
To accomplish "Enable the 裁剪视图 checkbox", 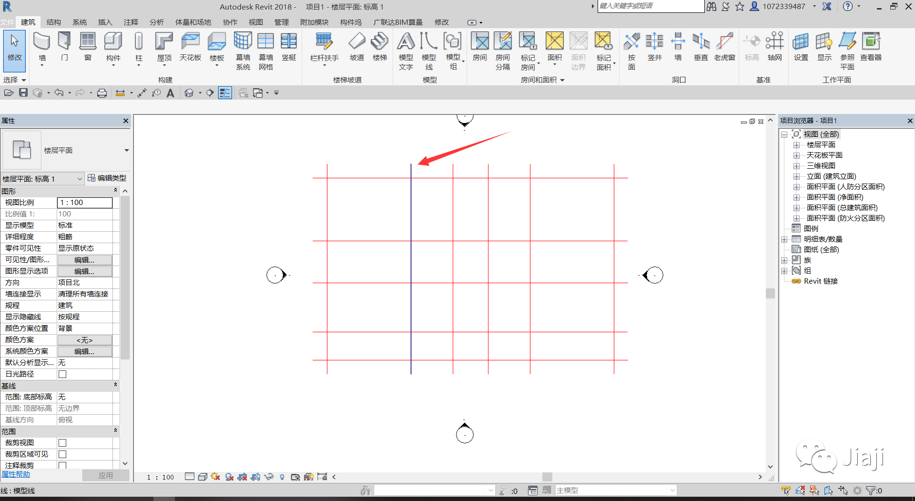I will tap(62, 443).
